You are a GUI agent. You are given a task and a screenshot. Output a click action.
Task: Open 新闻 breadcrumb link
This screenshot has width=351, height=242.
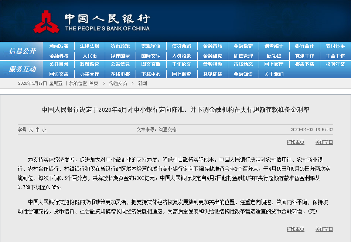(142, 83)
